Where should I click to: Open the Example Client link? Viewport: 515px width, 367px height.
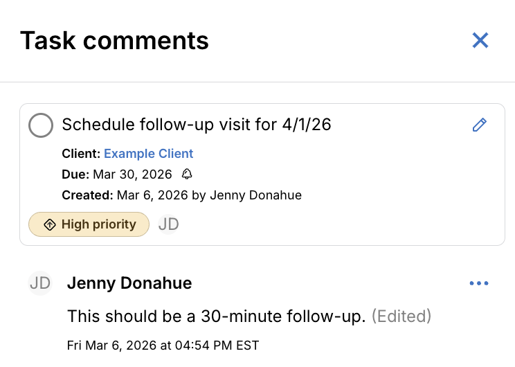point(149,154)
